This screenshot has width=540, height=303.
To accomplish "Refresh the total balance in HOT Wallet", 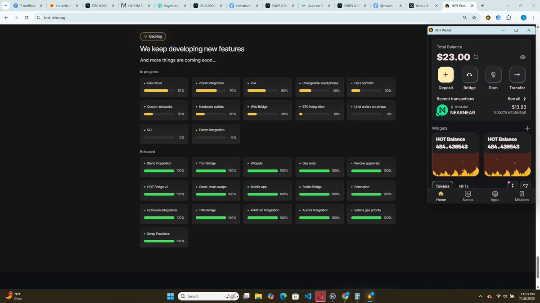I will (x=476, y=57).
